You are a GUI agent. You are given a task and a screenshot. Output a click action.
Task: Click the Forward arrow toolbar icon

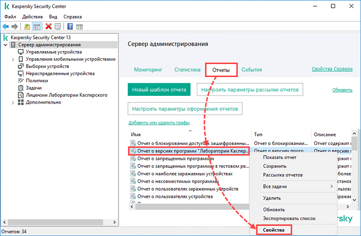click(15, 26)
